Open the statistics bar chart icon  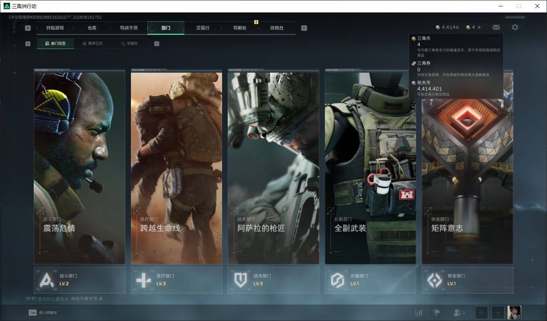point(418,313)
